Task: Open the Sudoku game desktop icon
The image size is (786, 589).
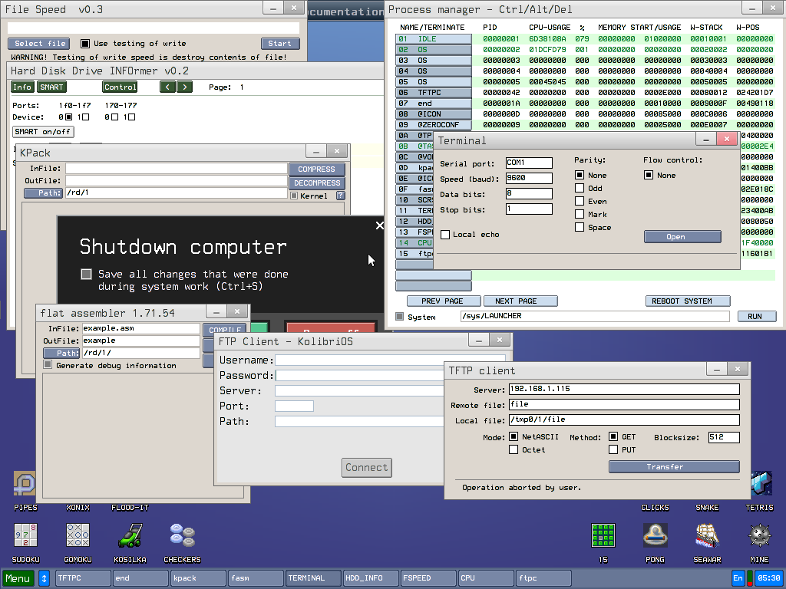Action: pos(25,535)
